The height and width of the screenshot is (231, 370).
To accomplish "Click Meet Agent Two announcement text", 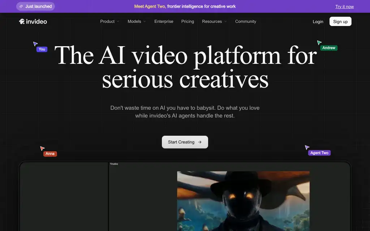I will [x=185, y=6].
